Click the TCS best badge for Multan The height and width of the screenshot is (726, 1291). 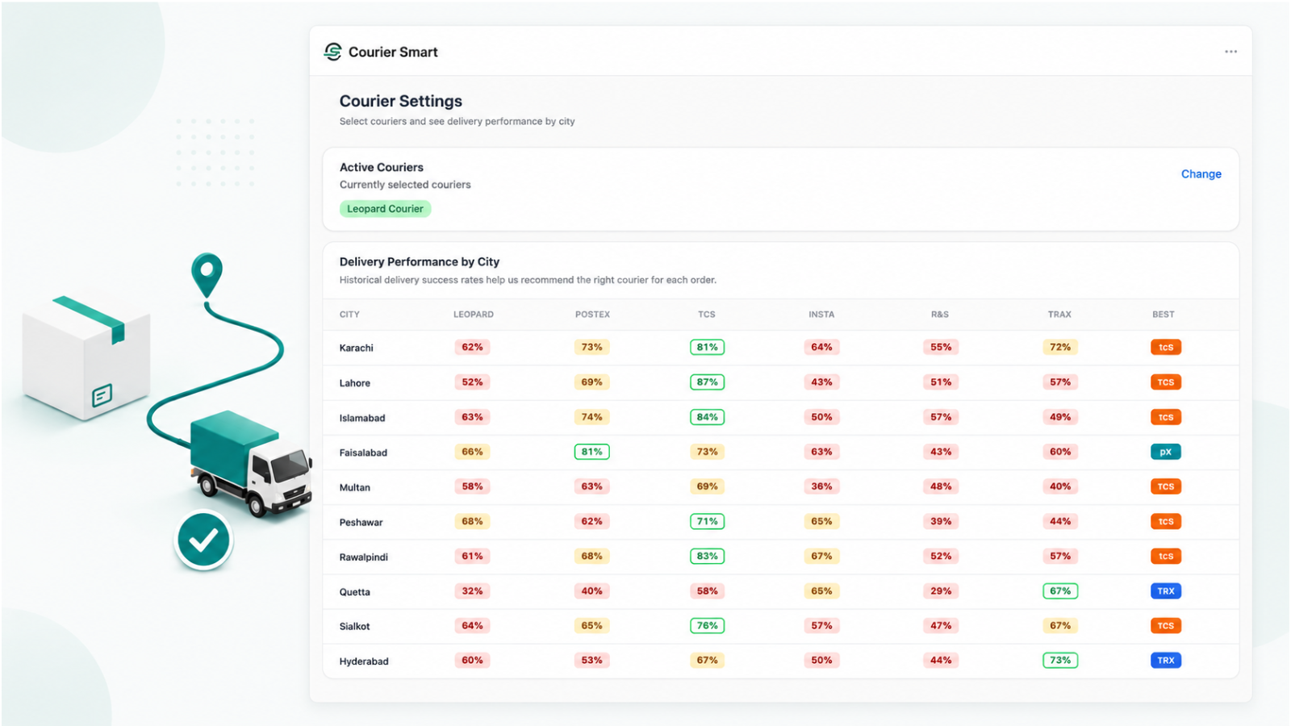[1165, 486]
